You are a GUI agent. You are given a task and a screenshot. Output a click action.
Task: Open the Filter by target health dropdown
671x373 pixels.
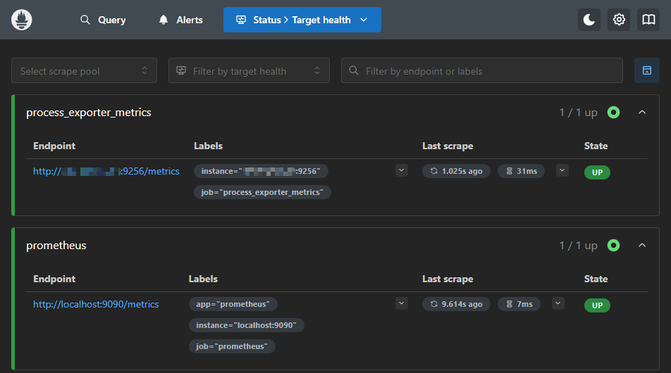pos(249,70)
